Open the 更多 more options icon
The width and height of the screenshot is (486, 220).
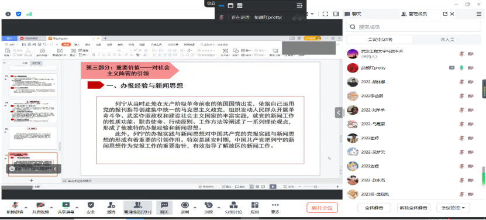pyautogui.click(x=275, y=208)
